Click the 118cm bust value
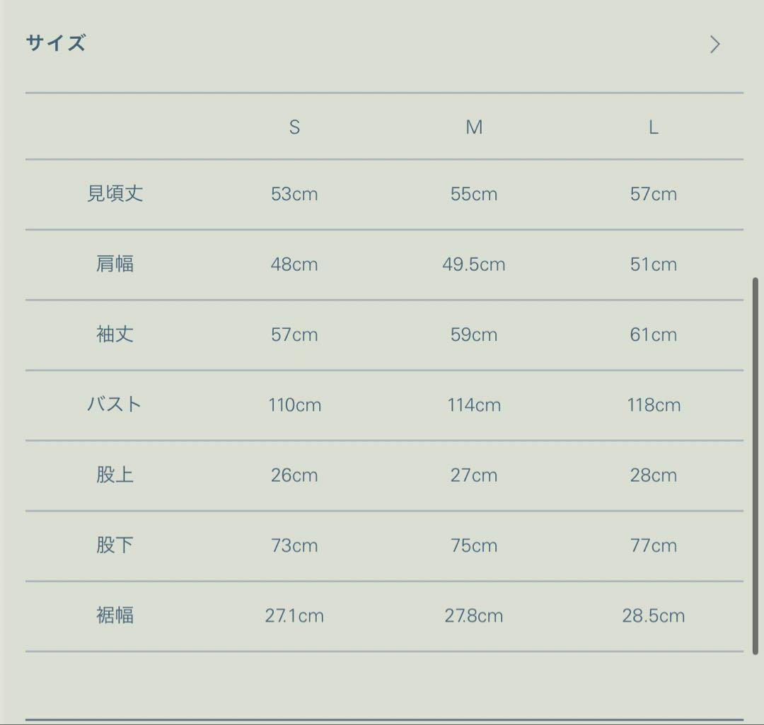This screenshot has width=764, height=725. tap(653, 405)
